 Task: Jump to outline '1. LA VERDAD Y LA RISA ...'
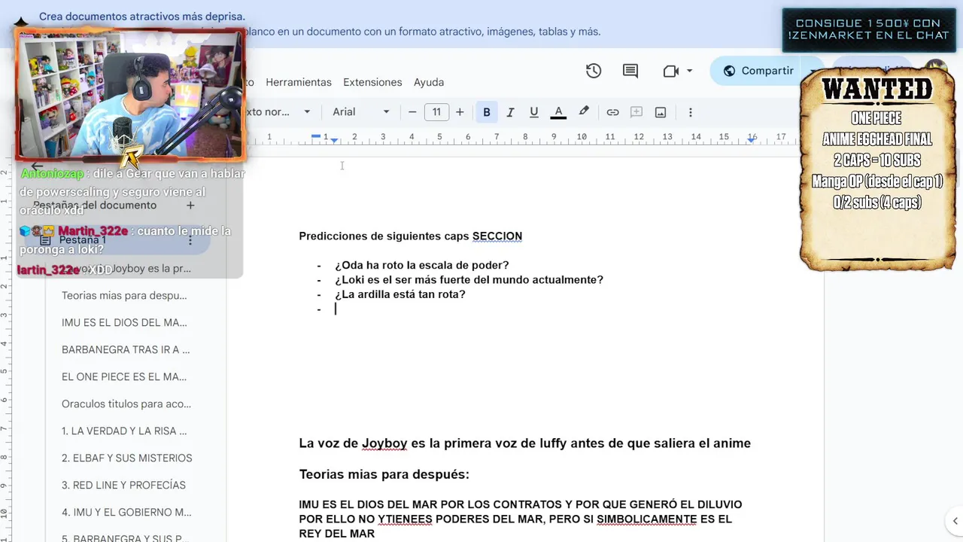(x=124, y=431)
